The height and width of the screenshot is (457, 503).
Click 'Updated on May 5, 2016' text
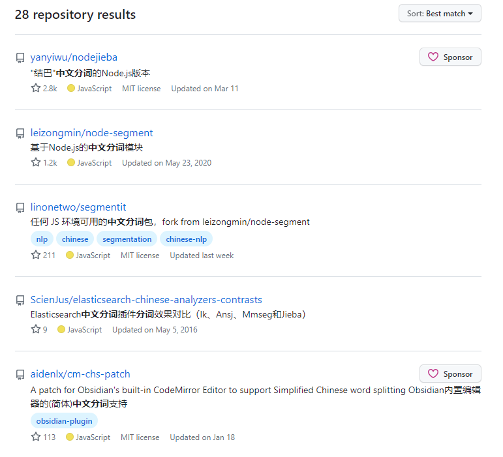pos(155,330)
